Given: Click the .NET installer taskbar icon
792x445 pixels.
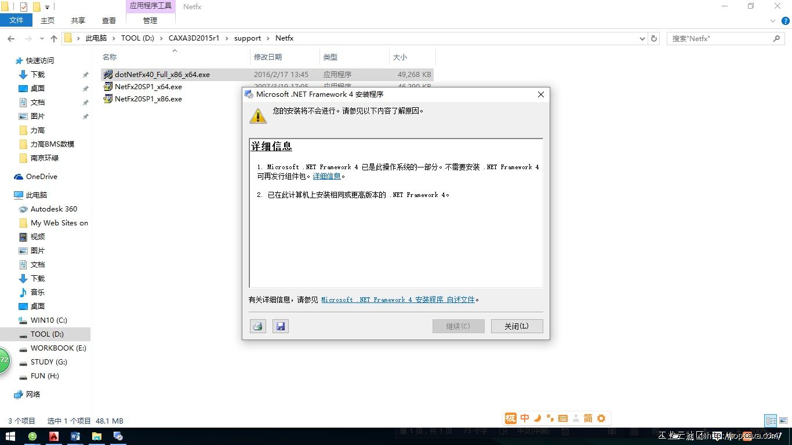Looking at the screenshot, I should (x=118, y=436).
